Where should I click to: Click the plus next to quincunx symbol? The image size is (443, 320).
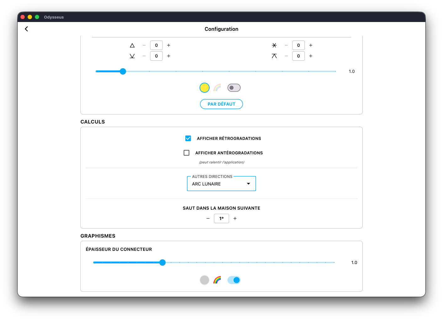311,56
